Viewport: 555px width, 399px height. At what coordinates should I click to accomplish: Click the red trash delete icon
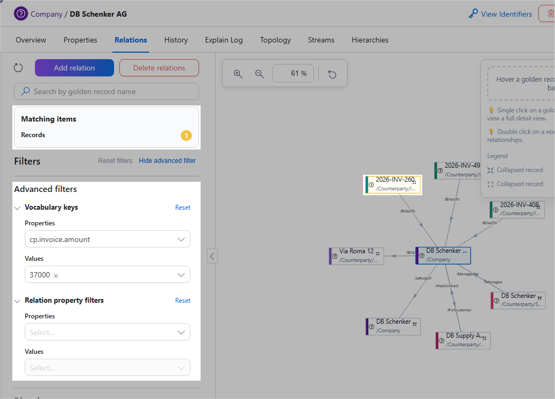click(x=550, y=14)
